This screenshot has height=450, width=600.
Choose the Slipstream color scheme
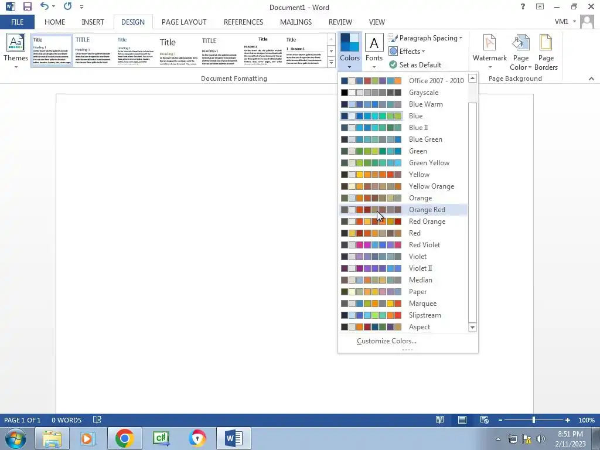pyautogui.click(x=403, y=315)
